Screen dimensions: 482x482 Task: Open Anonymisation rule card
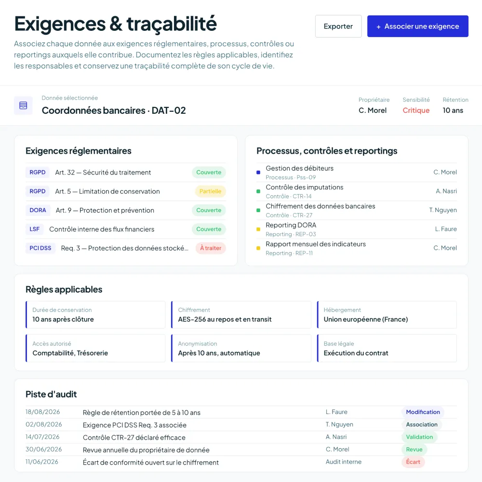tap(241, 348)
